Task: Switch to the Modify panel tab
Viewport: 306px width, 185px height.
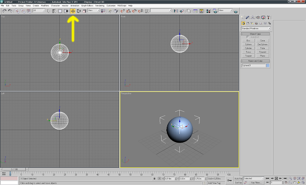Action: point(248,18)
